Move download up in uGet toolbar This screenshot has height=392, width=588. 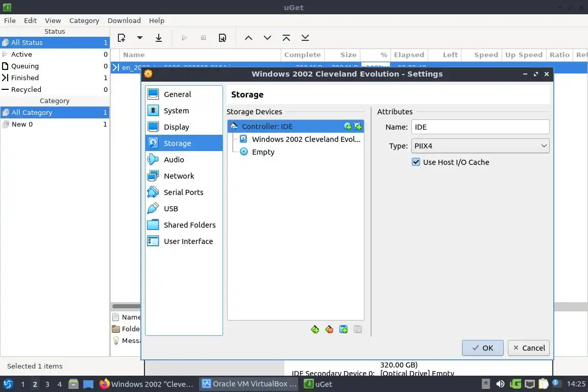click(248, 37)
